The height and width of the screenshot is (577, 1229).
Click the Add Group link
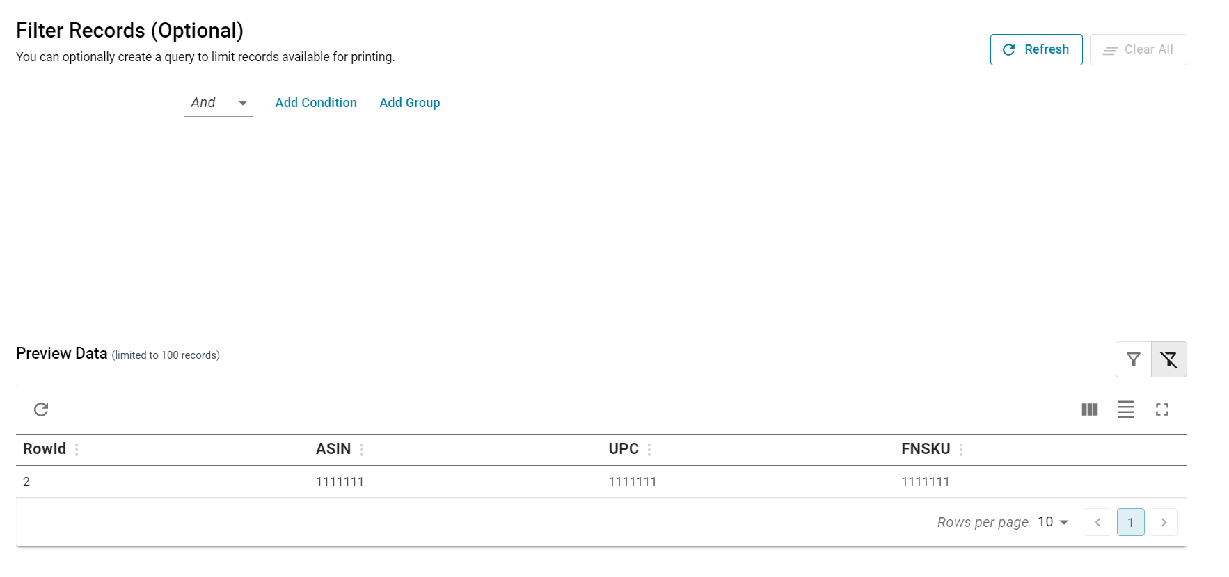(x=410, y=103)
